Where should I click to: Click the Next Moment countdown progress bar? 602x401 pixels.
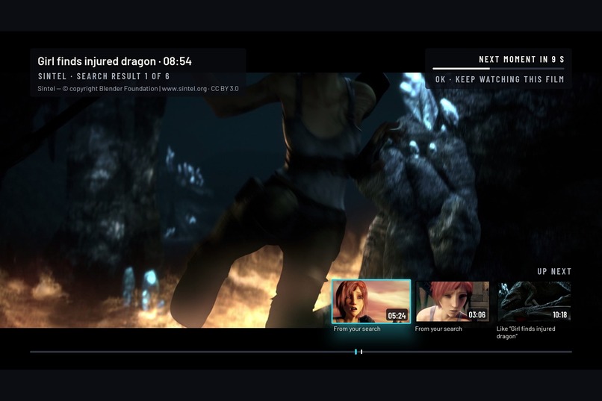tap(498, 69)
